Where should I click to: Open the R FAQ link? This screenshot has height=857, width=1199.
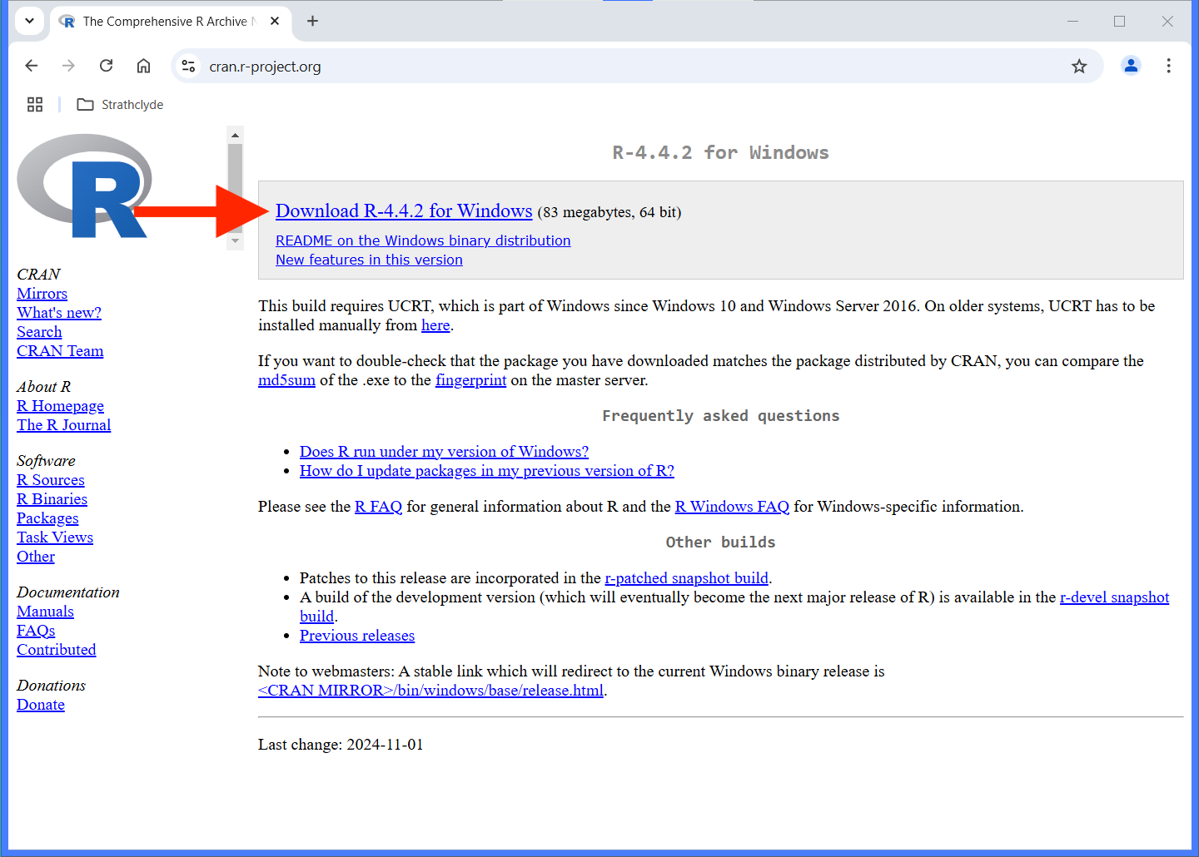(378, 507)
